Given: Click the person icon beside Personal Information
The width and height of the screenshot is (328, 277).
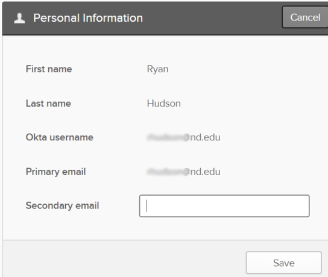Looking at the screenshot, I should click(x=19, y=18).
